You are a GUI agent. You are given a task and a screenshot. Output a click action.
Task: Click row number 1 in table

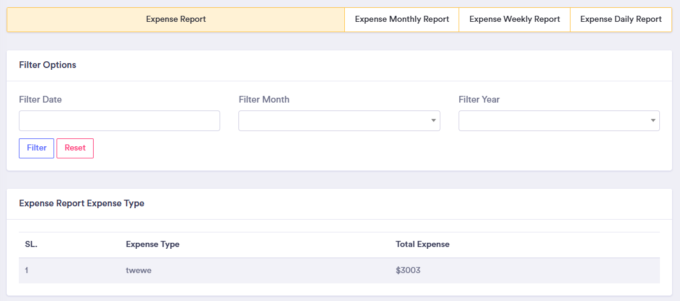(27, 271)
